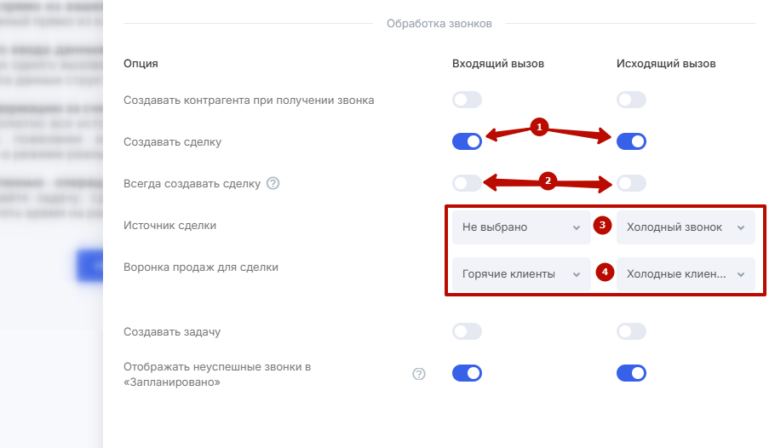The height and width of the screenshot is (448, 775).
Task: Open "Холодный звонок" deal source dropdown
Action: 686,227
